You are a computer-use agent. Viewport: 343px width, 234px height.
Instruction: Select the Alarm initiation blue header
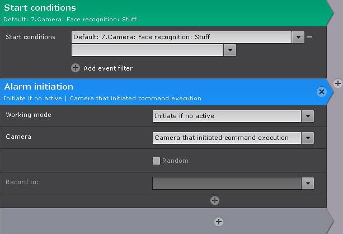[x=167, y=92]
